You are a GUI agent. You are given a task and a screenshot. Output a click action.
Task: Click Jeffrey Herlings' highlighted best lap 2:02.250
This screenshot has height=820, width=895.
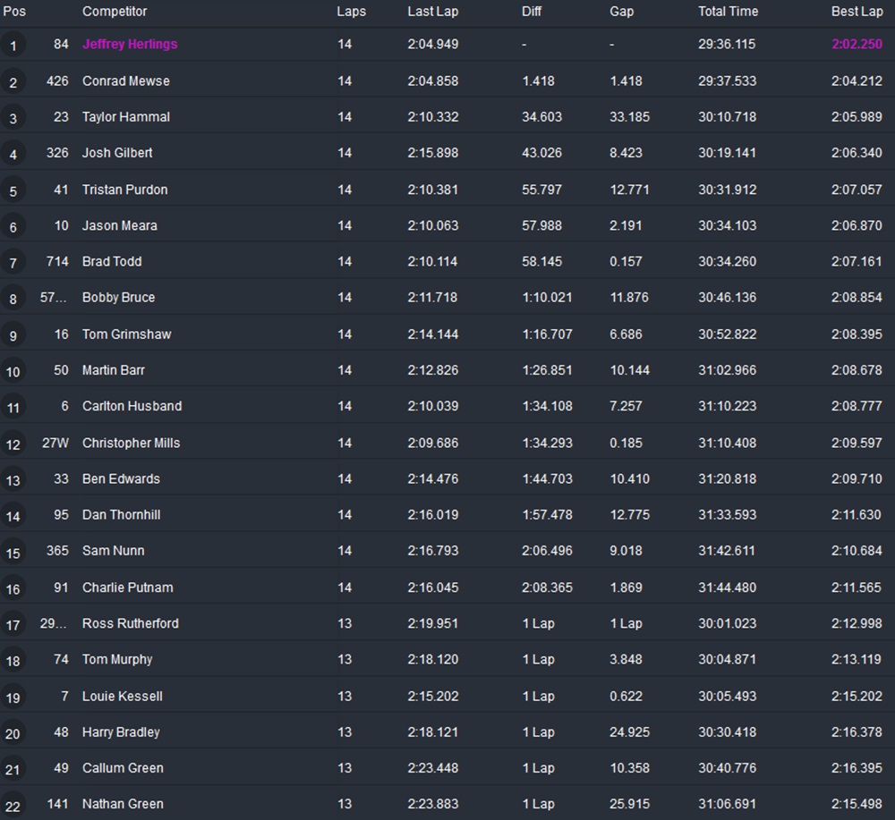pyautogui.click(x=857, y=45)
